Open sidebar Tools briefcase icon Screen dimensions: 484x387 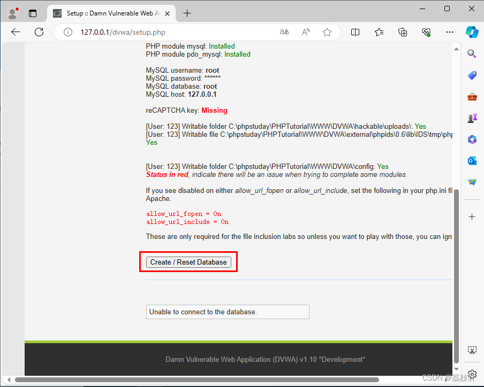pos(472,97)
